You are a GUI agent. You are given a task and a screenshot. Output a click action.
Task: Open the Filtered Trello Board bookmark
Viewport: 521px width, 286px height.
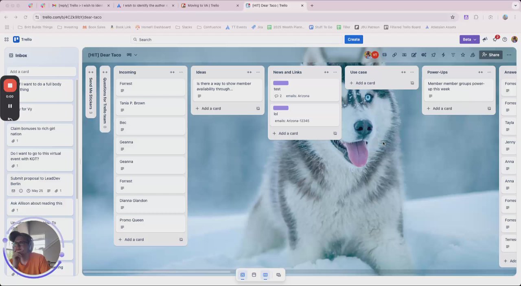click(x=402, y=27)
